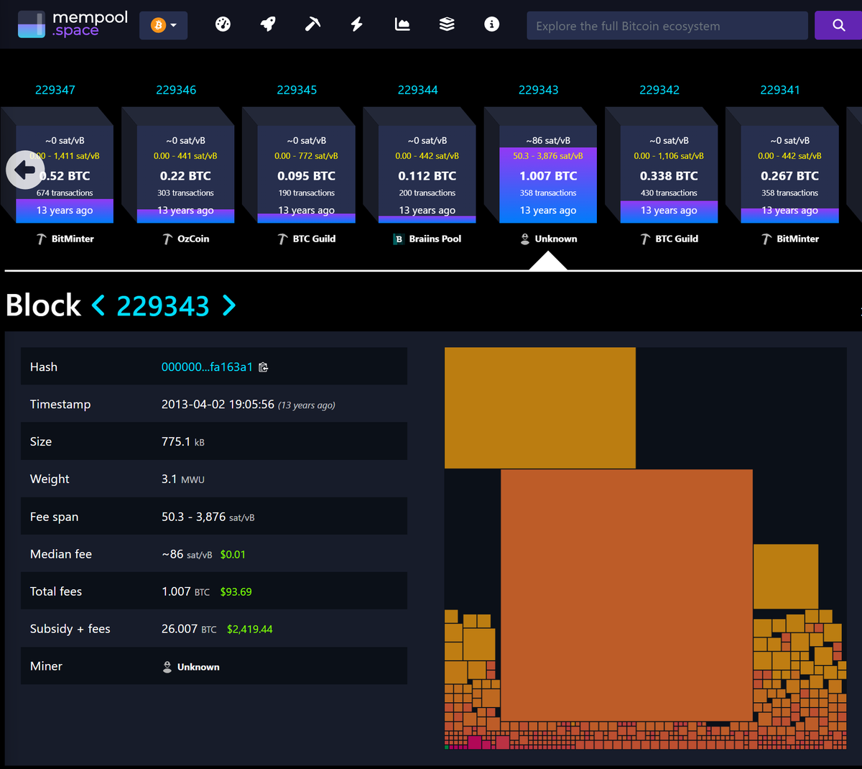The image size is (862, 769).
Task: Select the 0.095 BTC block cube
Action: click(x=306, y=174)
